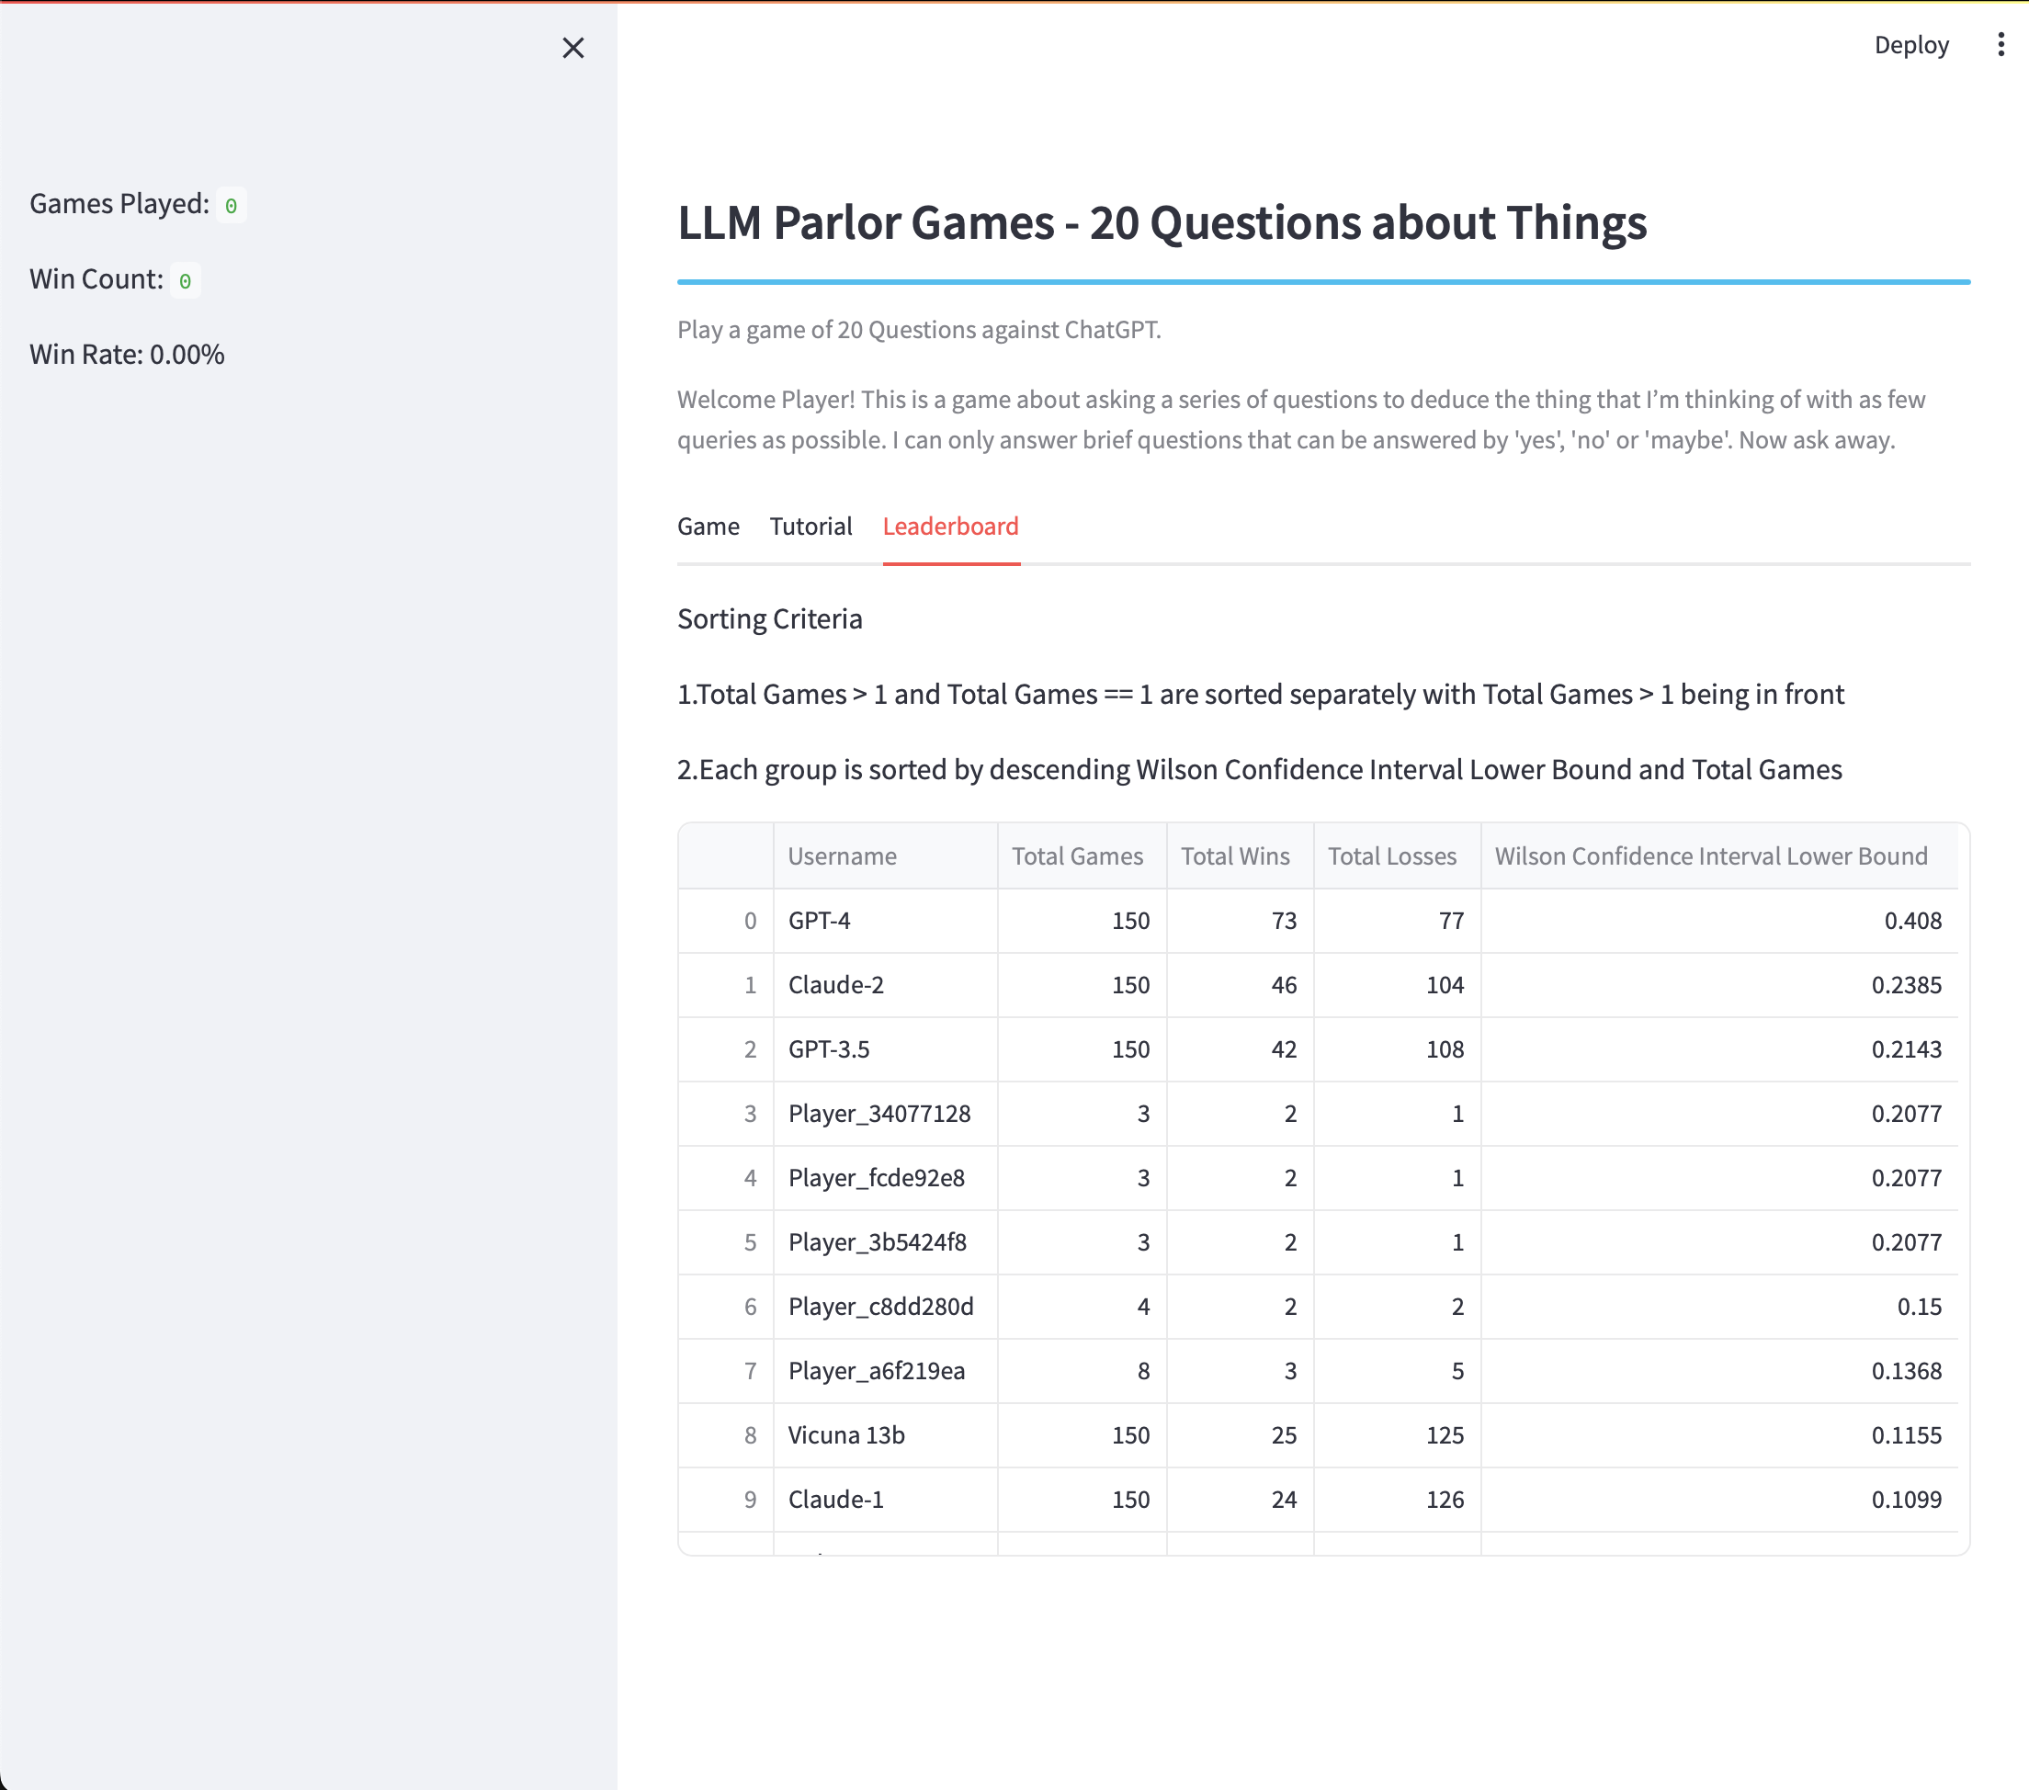Sort by Username column header

click(x=842, y=855)
